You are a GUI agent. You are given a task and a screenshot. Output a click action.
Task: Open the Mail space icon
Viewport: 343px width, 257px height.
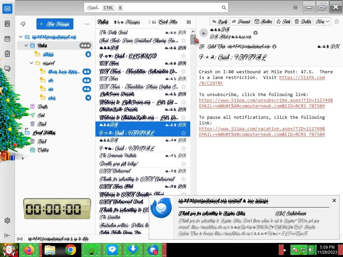pyautogui.click(x=7, y=9)
